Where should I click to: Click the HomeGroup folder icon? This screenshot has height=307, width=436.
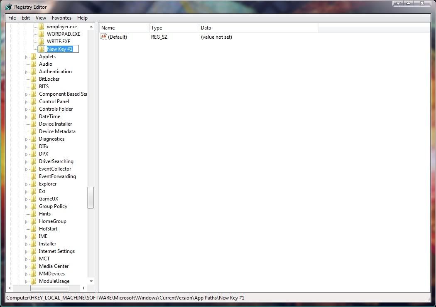click(34, 221)
